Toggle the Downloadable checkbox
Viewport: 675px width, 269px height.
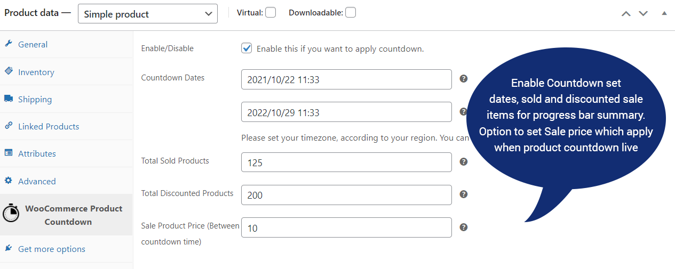click(x=351, y=12)
